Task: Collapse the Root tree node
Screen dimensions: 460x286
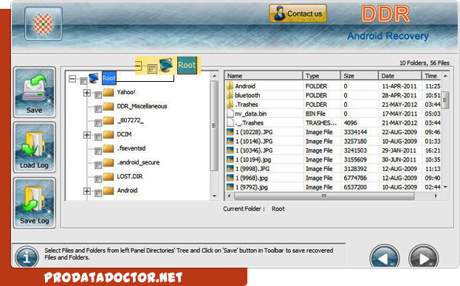Action: click(x=72, y=79)
